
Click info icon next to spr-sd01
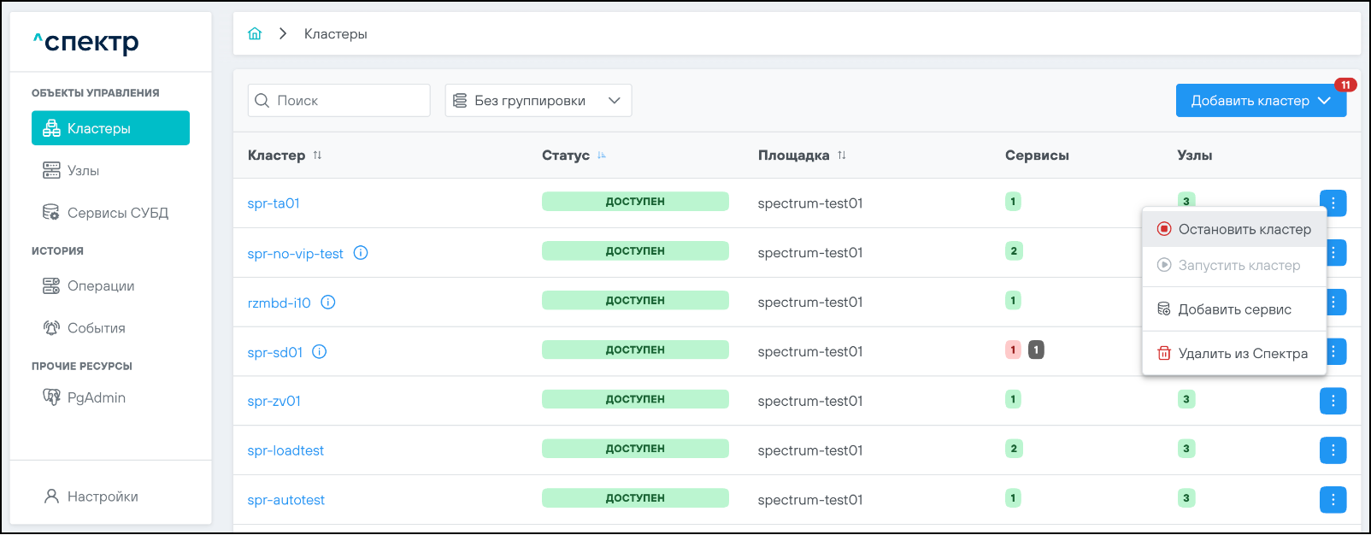[320, 352]
